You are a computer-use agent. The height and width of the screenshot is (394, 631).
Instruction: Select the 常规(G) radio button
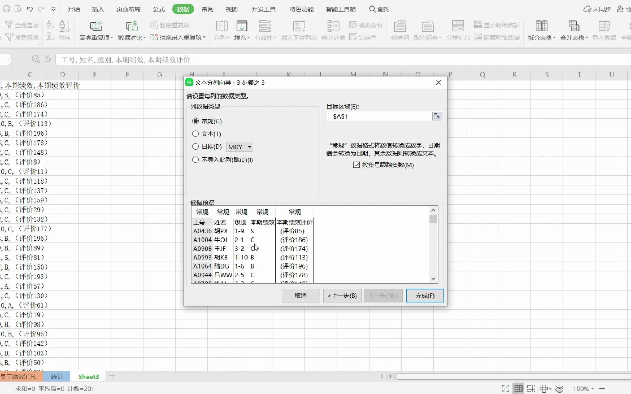pos(195,121)
